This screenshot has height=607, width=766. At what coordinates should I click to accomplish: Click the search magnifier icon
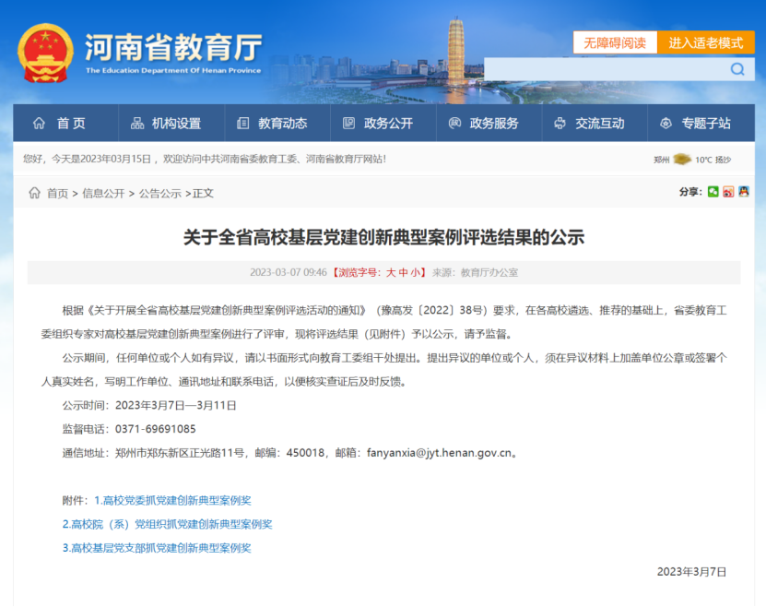737,69
